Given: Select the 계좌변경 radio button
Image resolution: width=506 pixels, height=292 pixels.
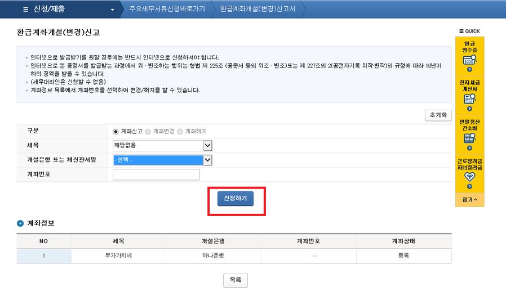Looking at the screenshot, I should point(149,131).
